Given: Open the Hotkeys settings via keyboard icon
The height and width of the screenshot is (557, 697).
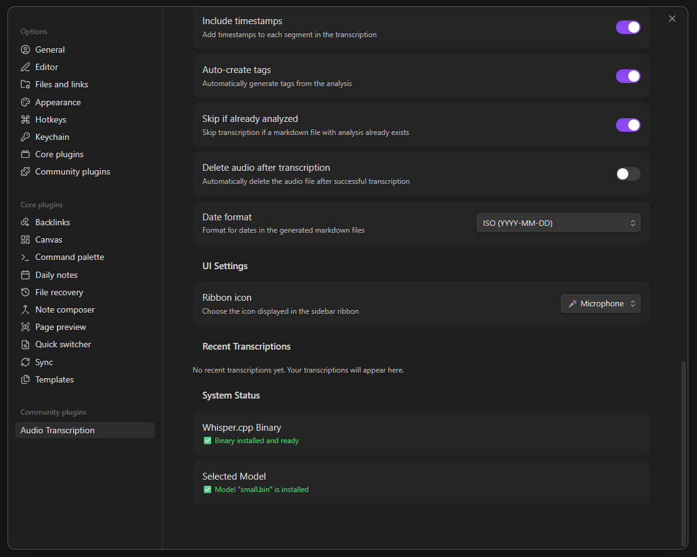Looking at the screenshot, I should [25, 119].
